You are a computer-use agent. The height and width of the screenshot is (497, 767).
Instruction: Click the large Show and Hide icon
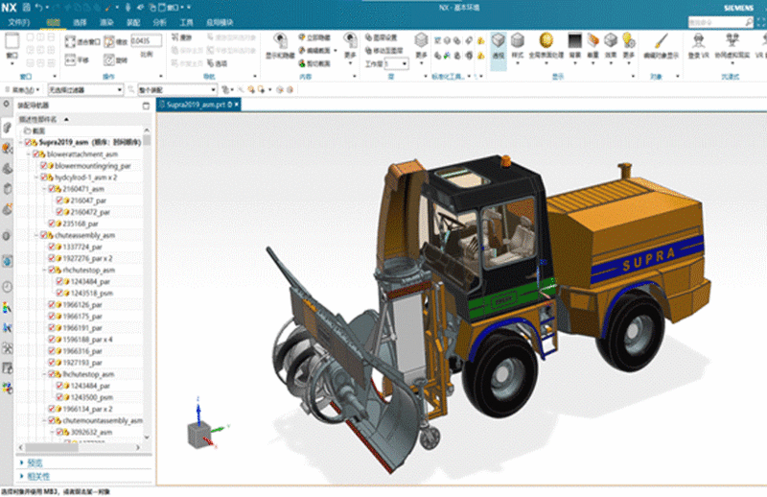[x=280, y=41]
